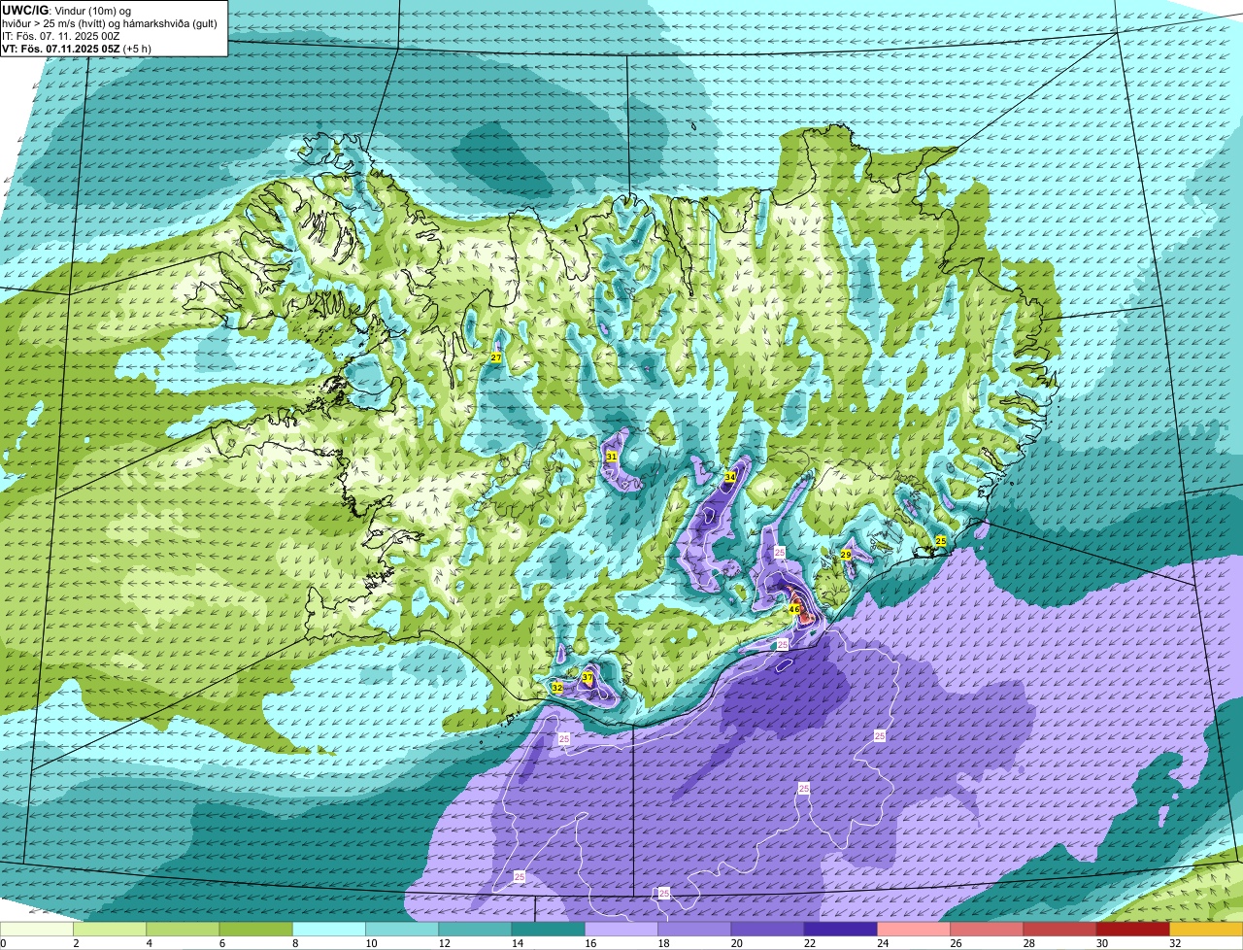This screenshot has height=950, width=1243.
Task: Click the teal 14–16 m/s legend swatch
Action: 549,930
